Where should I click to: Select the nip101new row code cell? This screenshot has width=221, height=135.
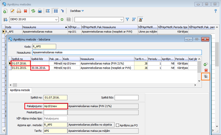[71, 63]
